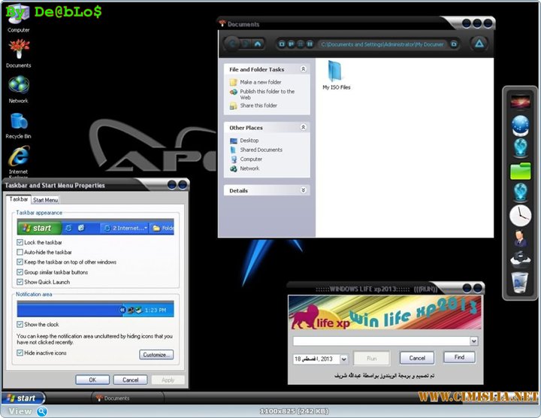This screenshot has height=418, width=541.
Task: Select the Taskbar tab
Action: coord(19,199)
